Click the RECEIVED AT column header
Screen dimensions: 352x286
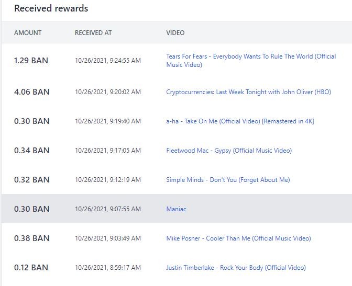pos(93,33)
